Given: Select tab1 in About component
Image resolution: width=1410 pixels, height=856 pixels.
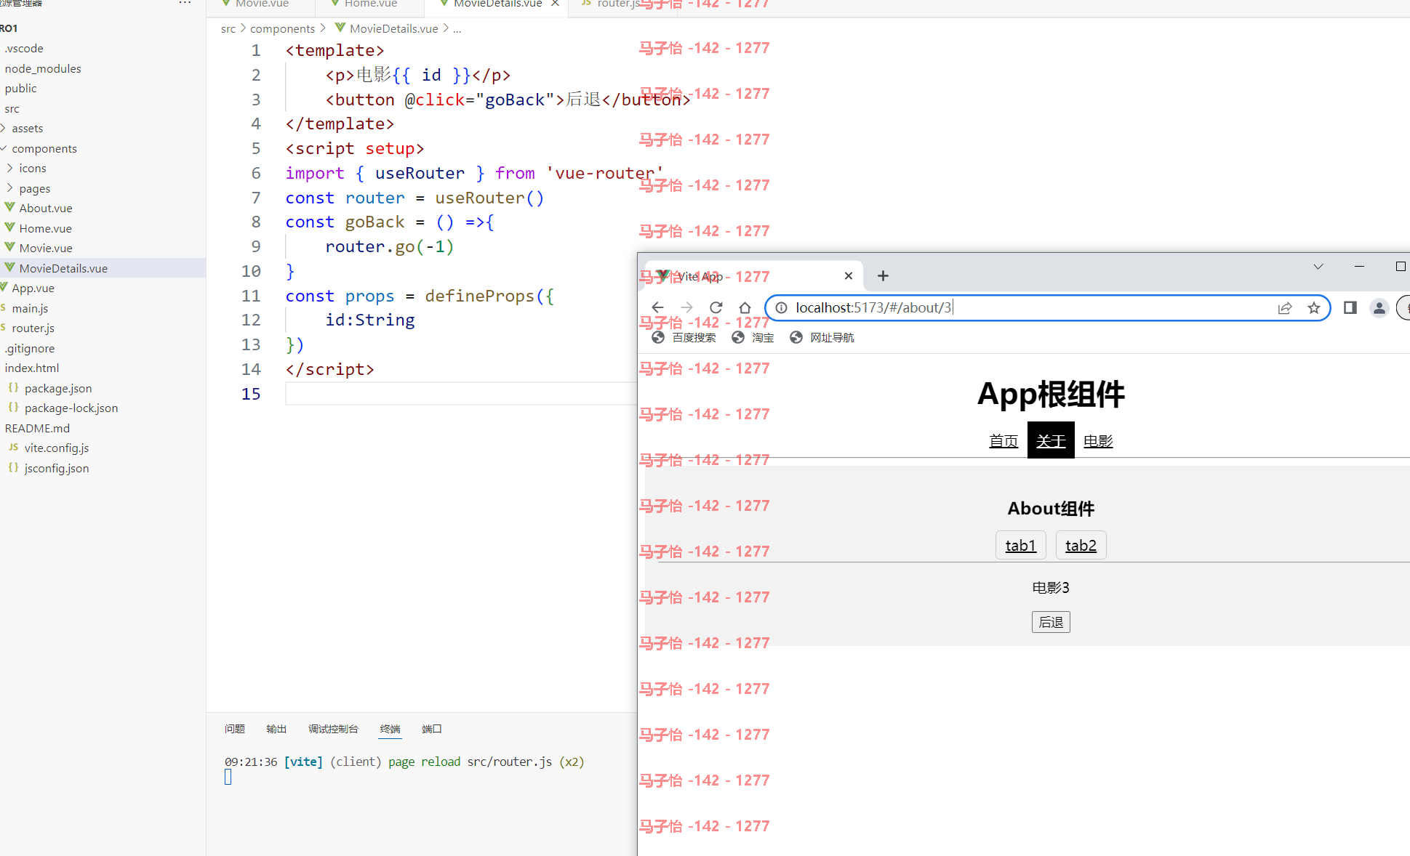Looking at the screenshot, I should coord(1020,545).
